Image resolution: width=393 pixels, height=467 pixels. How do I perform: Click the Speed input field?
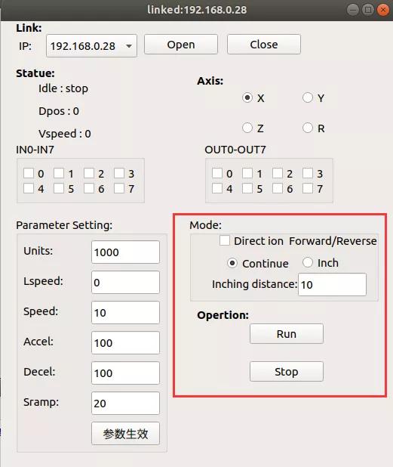tap(125, 312)
